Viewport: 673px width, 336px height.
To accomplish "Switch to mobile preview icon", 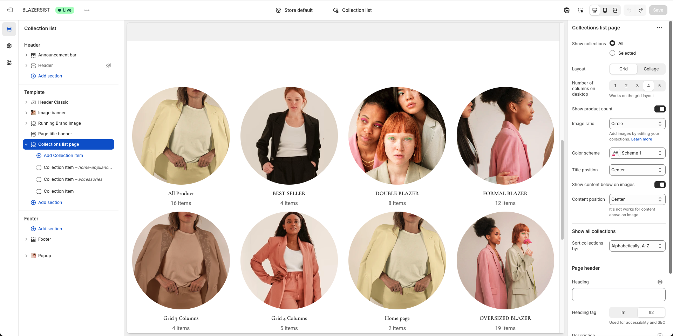I will [605, 10].
